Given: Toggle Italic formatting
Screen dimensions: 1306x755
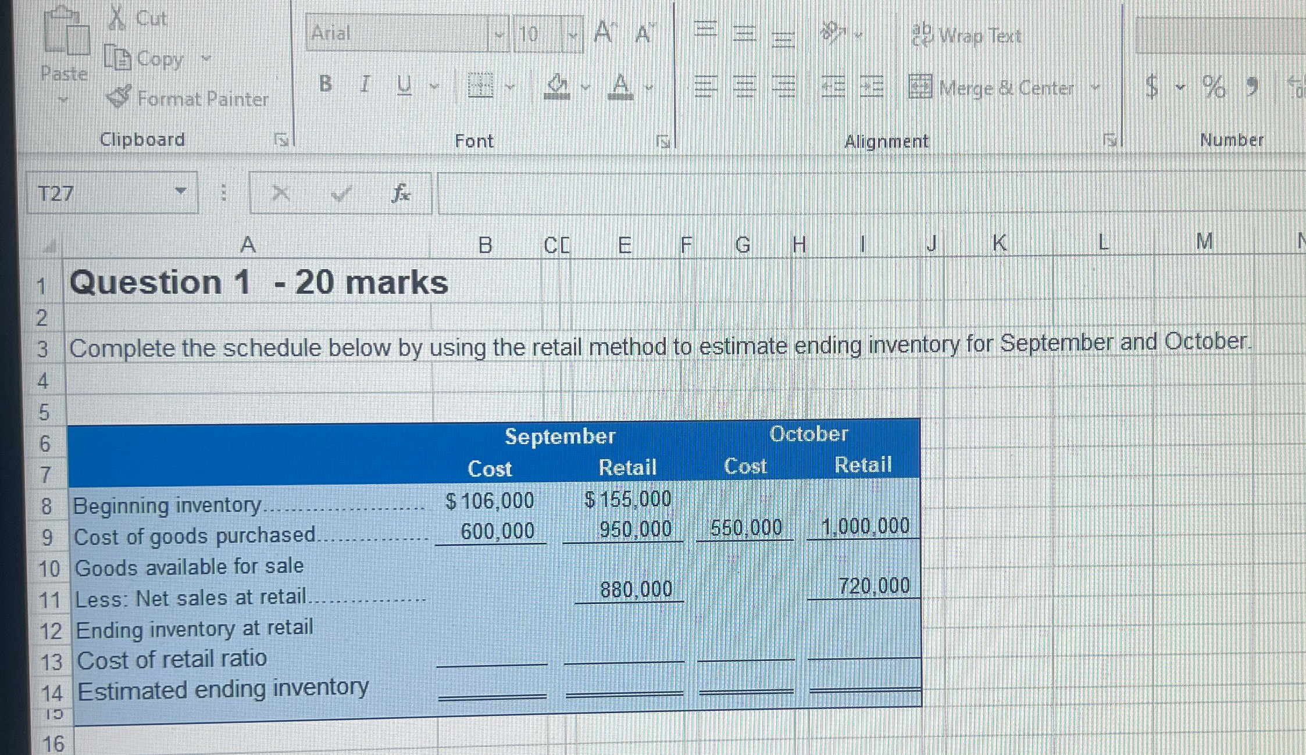Looking at the screenshot, I should 365,85.
